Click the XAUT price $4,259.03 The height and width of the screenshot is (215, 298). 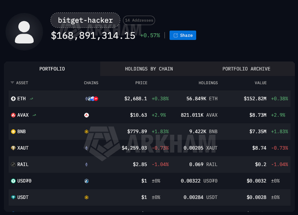[134, 148]
